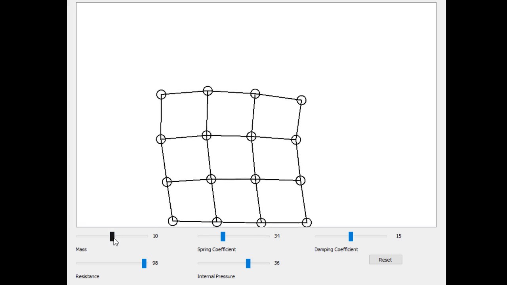Click the Damping Coefficient label
The width and height of the screenshot is (507, 285).
[x=336, y=249]
